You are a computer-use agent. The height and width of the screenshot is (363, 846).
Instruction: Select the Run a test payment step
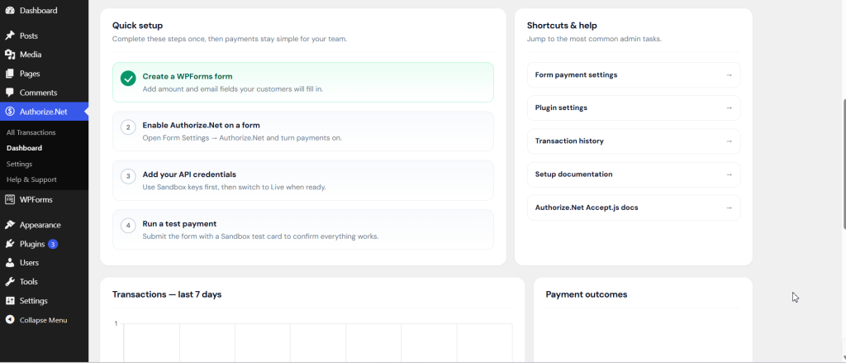pos(302,230)
